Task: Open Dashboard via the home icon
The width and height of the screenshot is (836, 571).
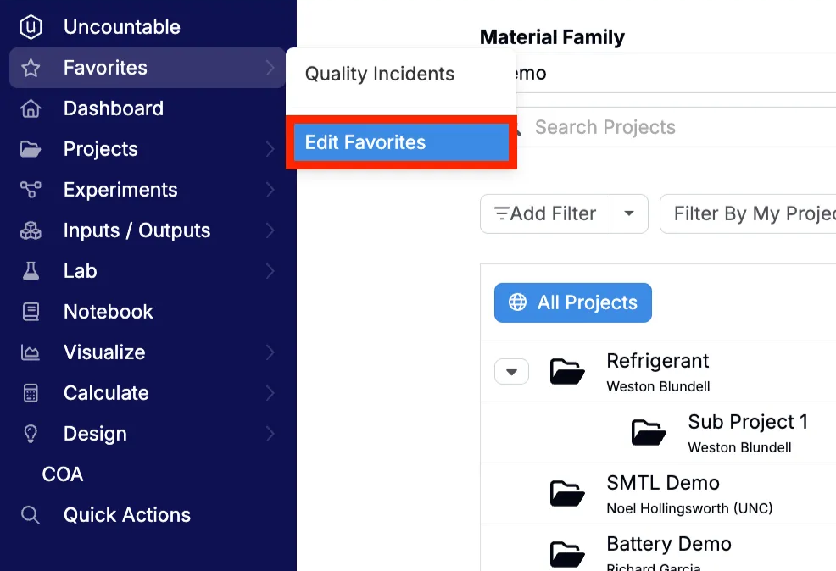Action: pyautogui.click(x=31, y=108)
